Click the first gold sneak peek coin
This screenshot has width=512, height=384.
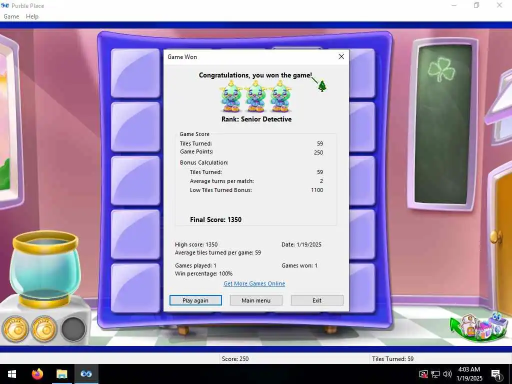tap(15, 329)
